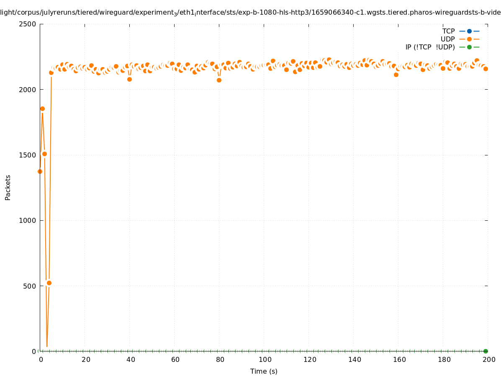Click the UDP dip point at 40 seconds

click(x=129, y=79)
